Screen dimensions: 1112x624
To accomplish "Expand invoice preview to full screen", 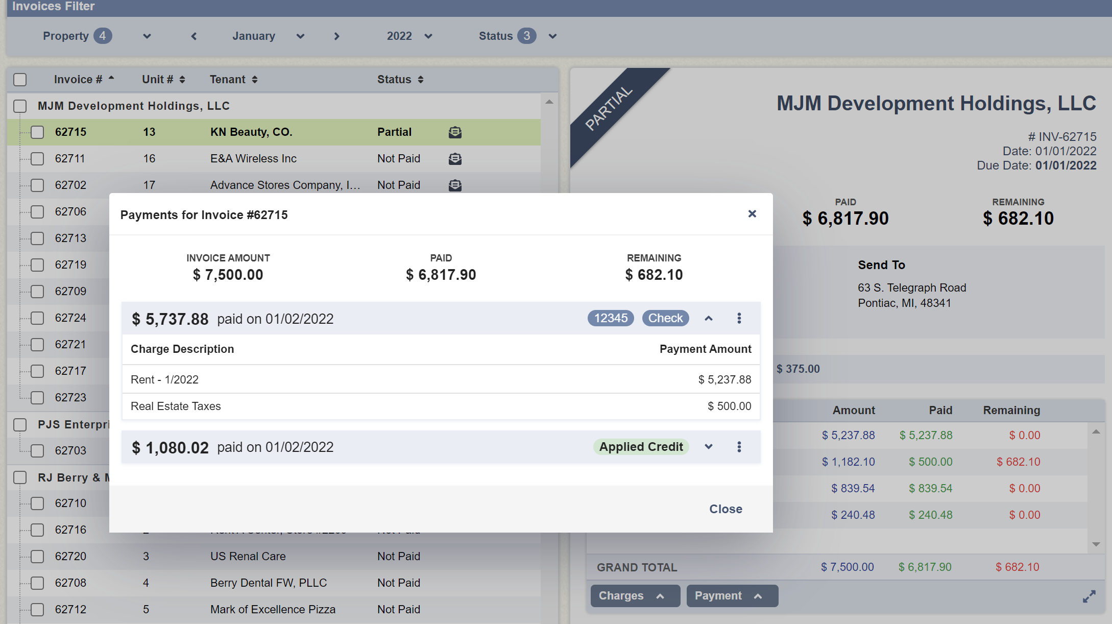I will 1089,596.
